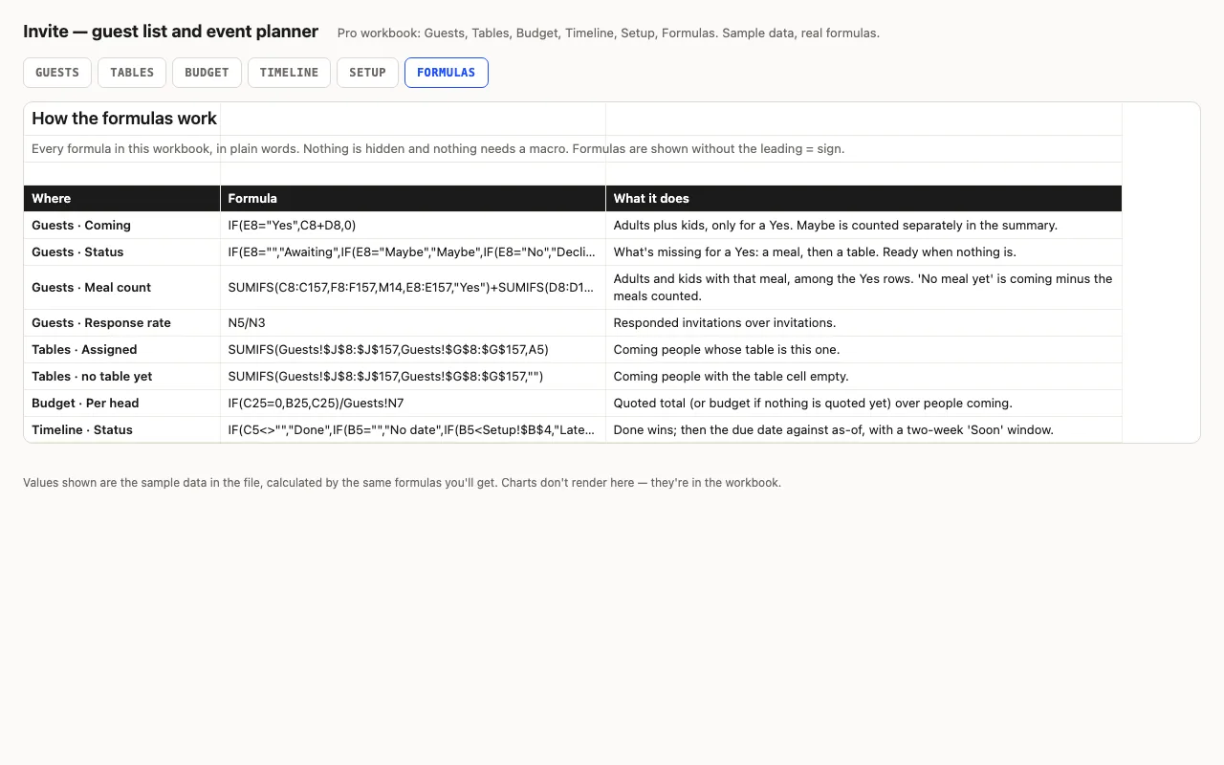Select the 'Where' column header

tap(122, 198)
